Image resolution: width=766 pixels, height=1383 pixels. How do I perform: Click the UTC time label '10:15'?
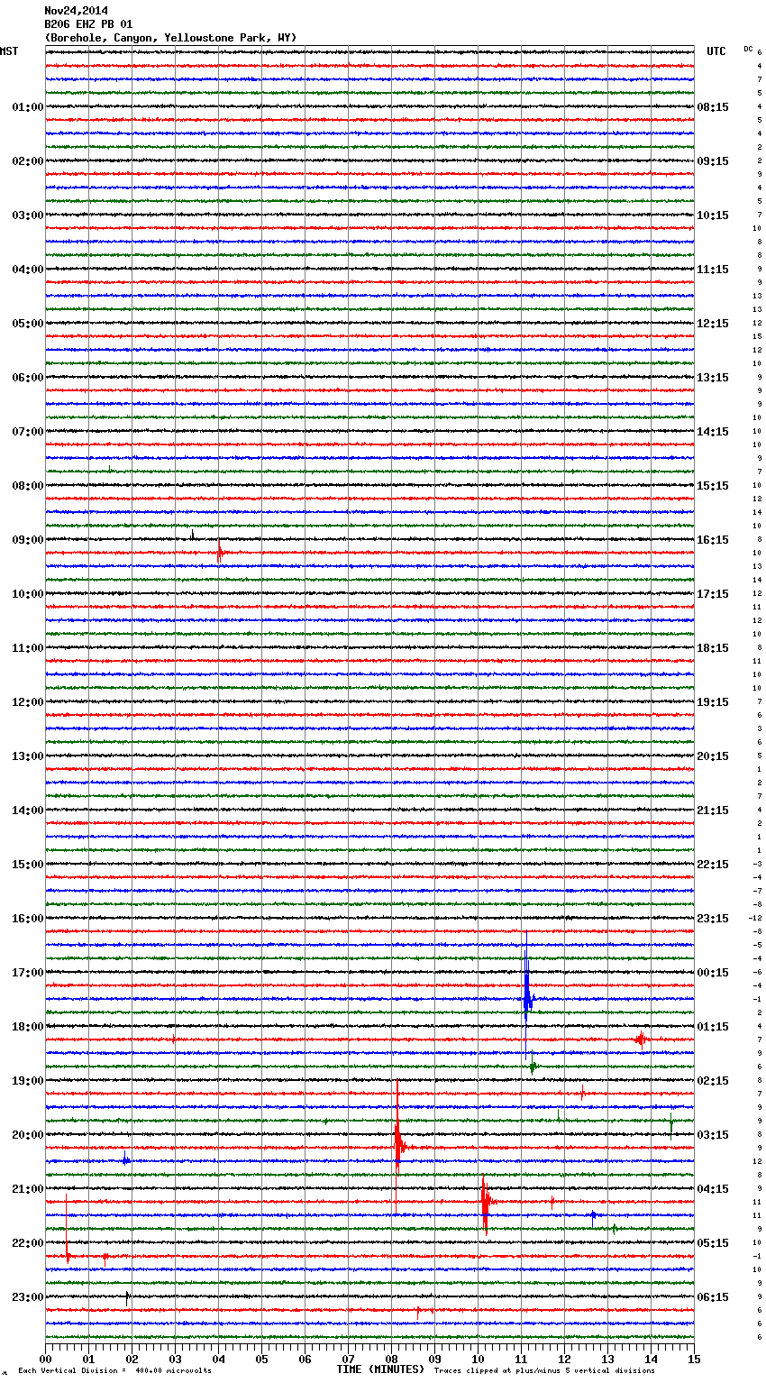point(713,215)
